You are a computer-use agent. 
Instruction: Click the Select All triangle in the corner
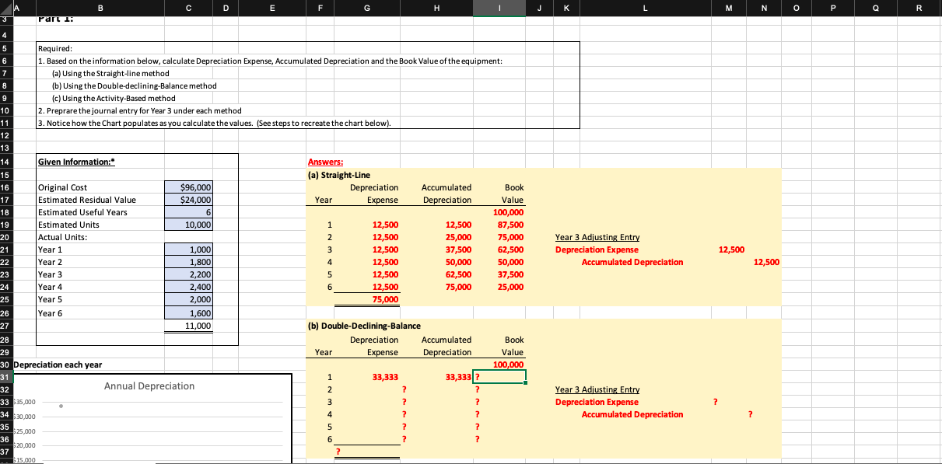6,8
